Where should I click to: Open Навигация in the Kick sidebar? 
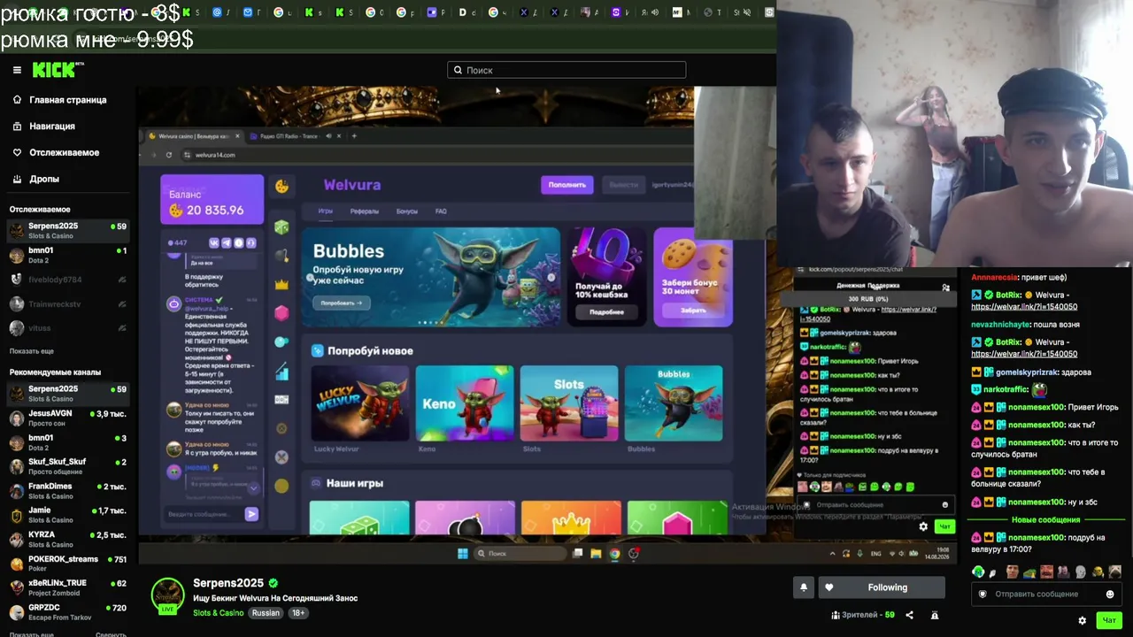click(52, 127)
